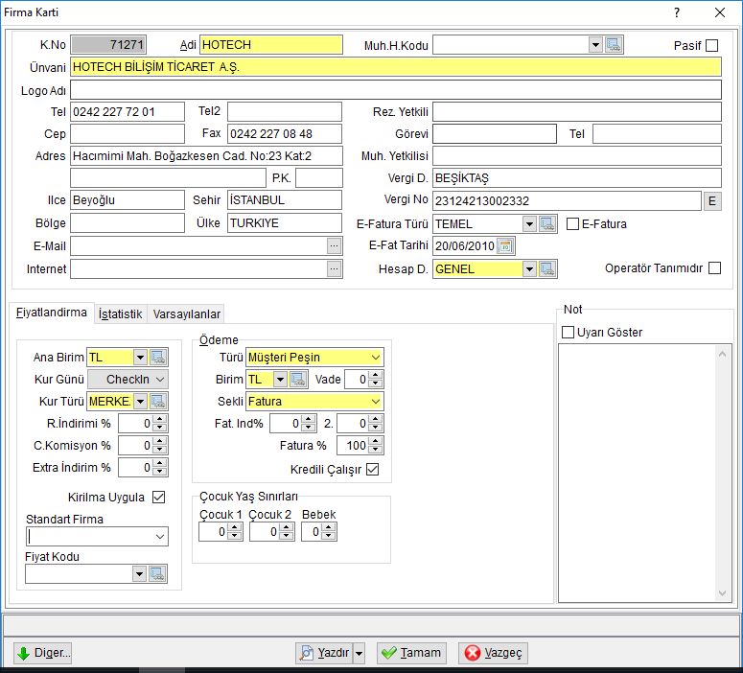
Task: Open lookup icon next to Ana Birim
Action: [158, 358]
